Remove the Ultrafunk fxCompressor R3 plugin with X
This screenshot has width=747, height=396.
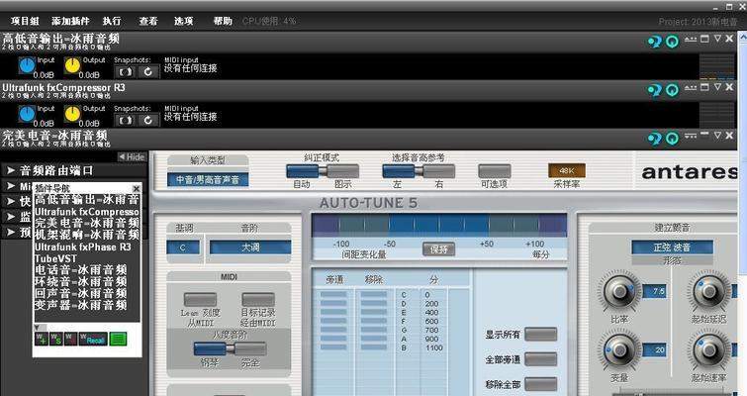tap(729, 87)
